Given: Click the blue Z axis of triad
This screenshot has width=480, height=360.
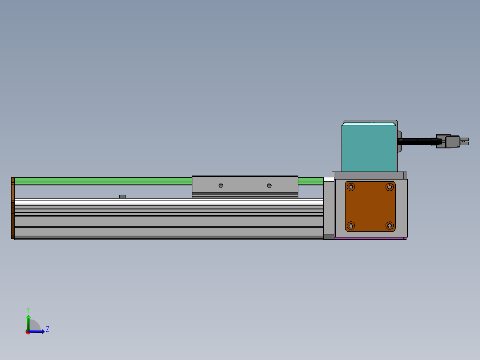Looking at the screenshot, I should [37, 331].
